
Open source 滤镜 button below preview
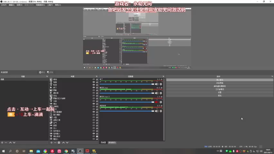point(50,72)
